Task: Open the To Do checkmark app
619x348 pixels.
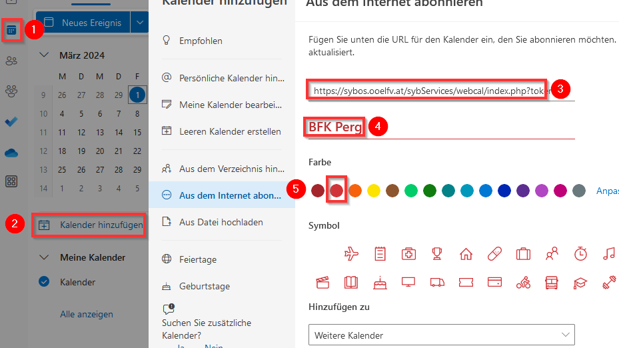Action: coord(11,122)
